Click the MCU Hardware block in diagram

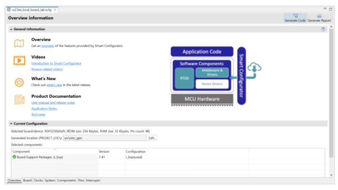[202, 99]
